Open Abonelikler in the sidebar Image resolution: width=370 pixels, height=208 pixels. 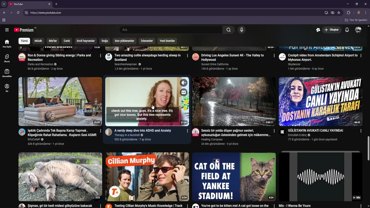pos(7,73)
